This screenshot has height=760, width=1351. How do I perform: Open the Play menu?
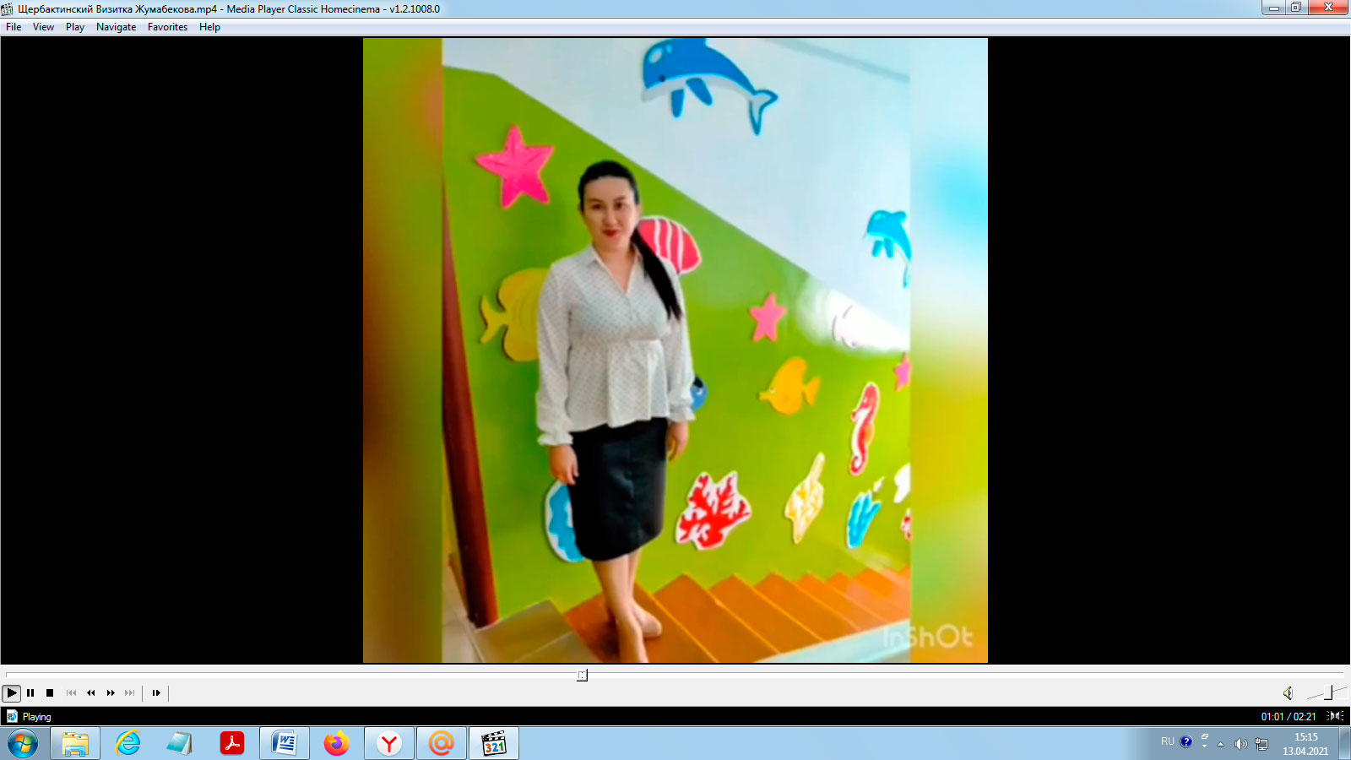75,27
